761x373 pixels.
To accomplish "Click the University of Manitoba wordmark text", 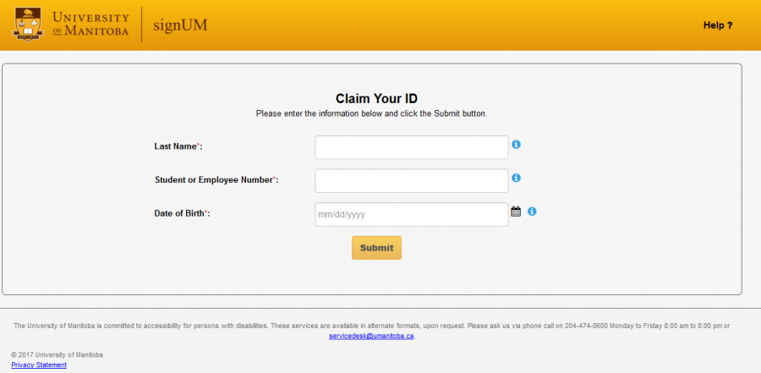I will (x=90, y=25).
